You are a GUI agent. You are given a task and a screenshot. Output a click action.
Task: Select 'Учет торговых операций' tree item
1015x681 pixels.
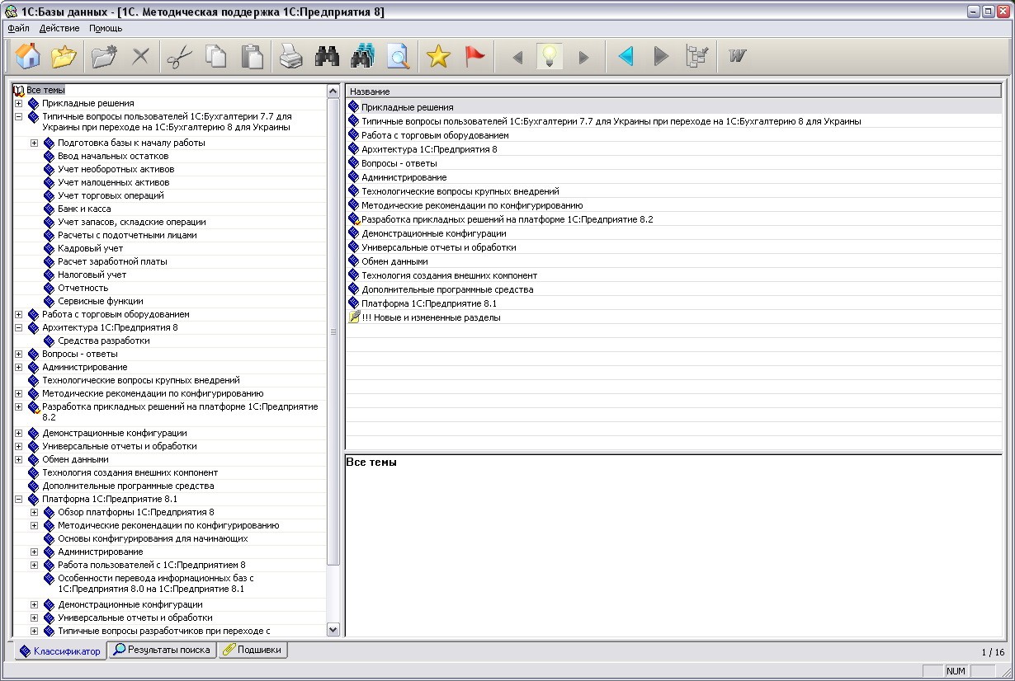(111, 195)
